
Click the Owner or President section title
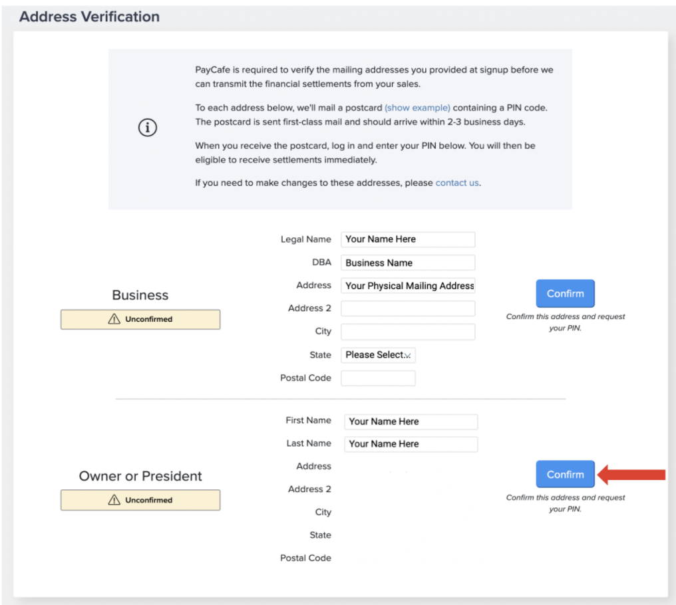(x=140, y=476)
